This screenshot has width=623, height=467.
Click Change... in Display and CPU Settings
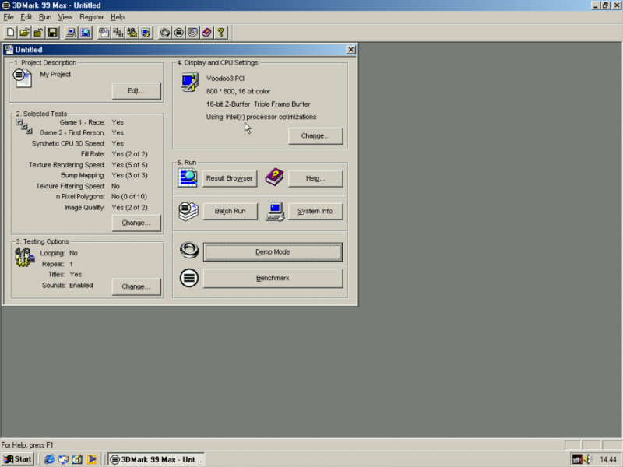click(315, 135)
